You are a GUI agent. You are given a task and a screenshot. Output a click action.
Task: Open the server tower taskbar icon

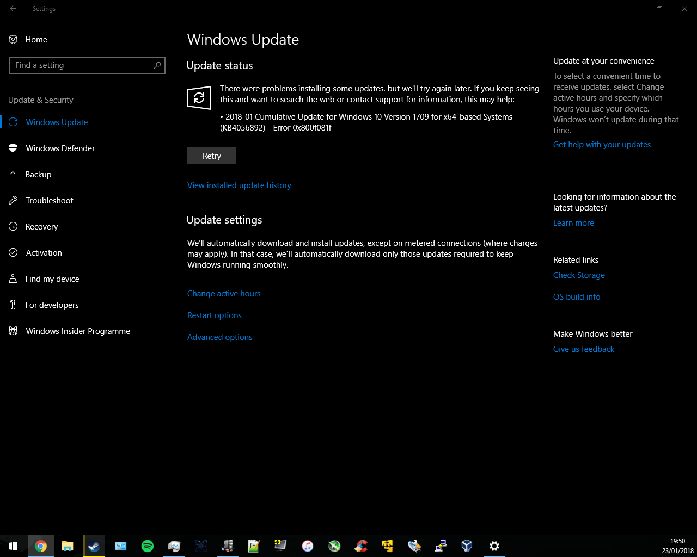[227, 546]
